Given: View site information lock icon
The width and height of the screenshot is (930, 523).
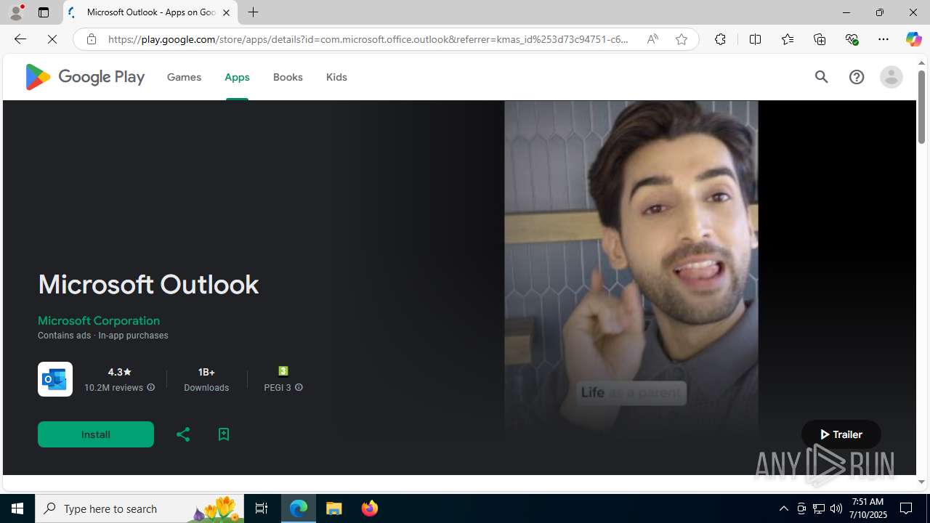Looking at the screenshot, I should [x=91, y=39].
